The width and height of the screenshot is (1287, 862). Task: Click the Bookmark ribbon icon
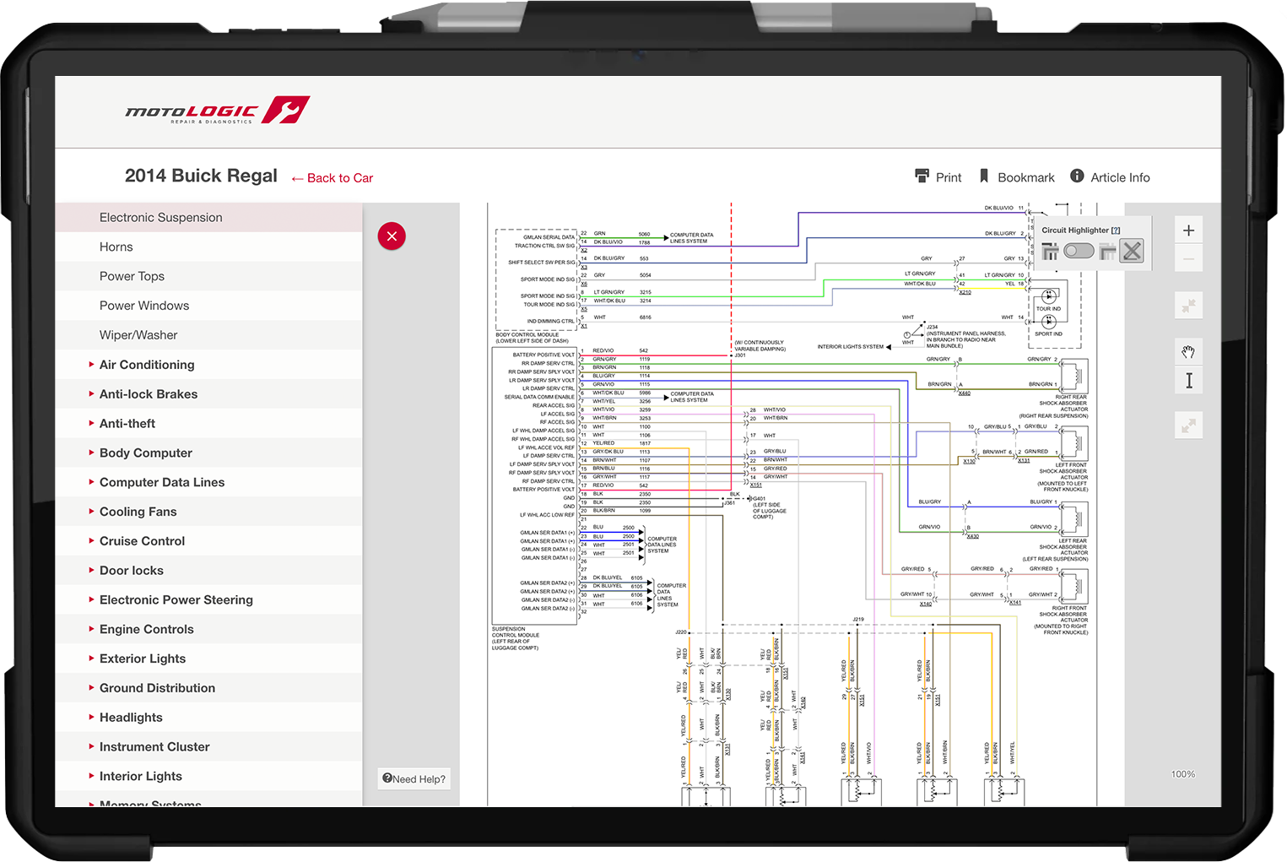(984, 176)
